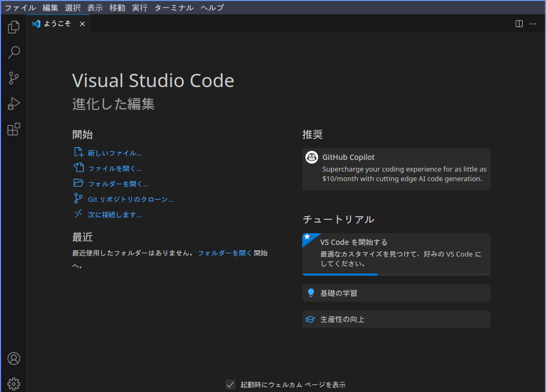Screen dimensions: 546x392
Task: Click the 起動時にウェルカム ページを表示 label text
Action: pos(293,385)
